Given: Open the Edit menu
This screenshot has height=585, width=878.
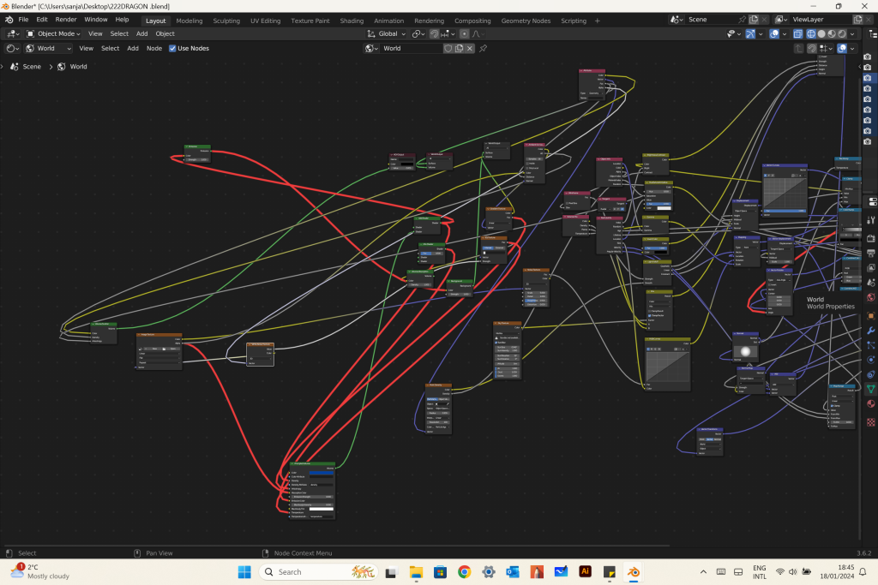Looking at the screenshot, I should tap(42, 20).
